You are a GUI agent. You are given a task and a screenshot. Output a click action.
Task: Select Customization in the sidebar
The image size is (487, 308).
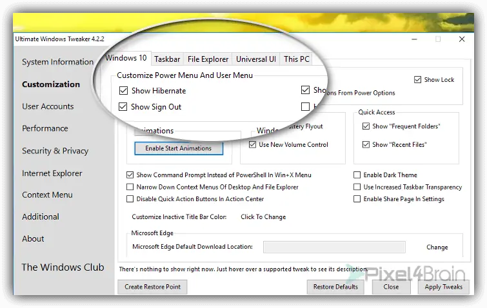[51, 84]
